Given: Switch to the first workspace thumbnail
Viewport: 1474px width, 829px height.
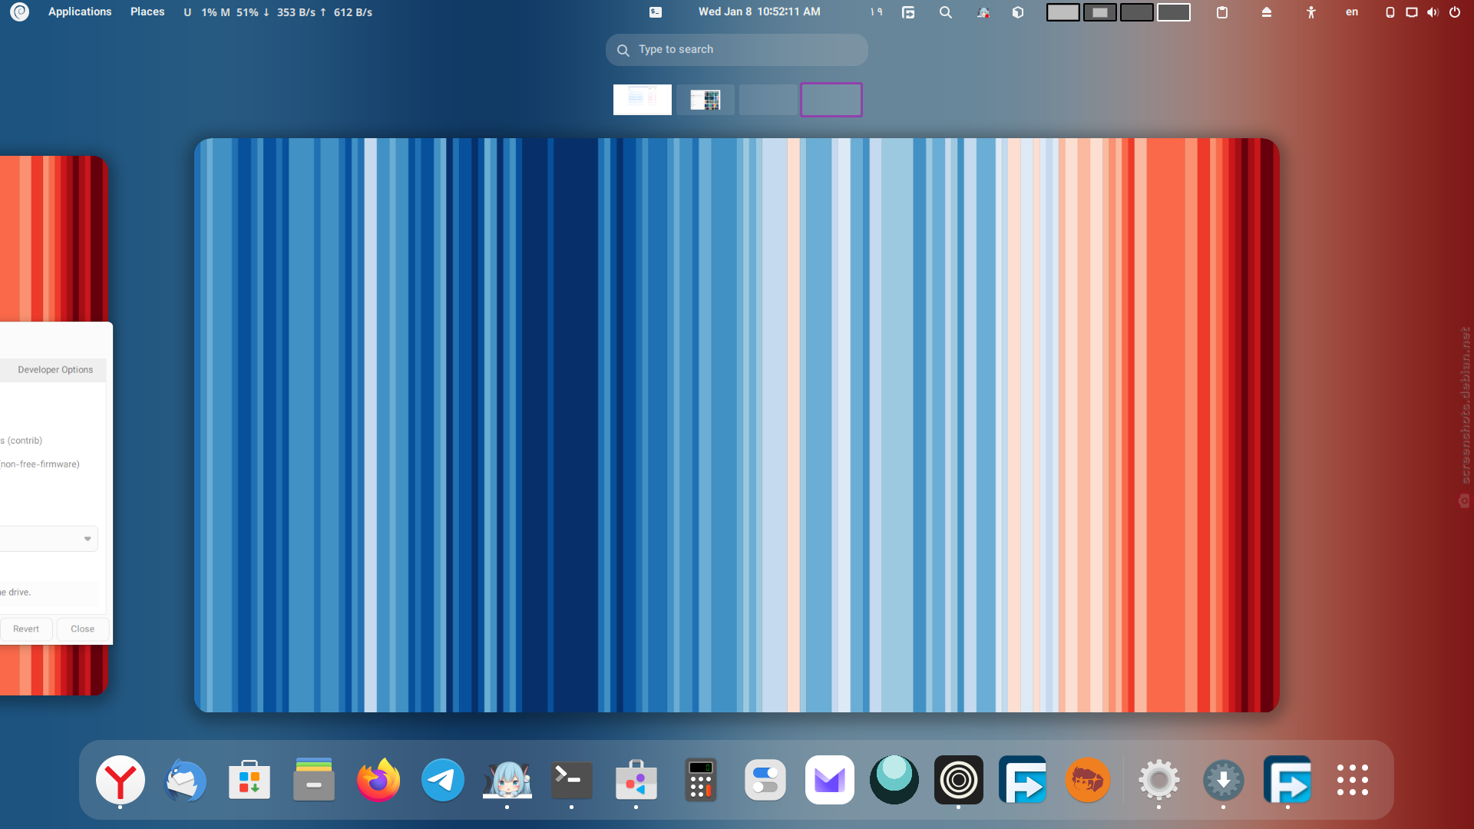Looking at the screenshot, I should [643, 100].
